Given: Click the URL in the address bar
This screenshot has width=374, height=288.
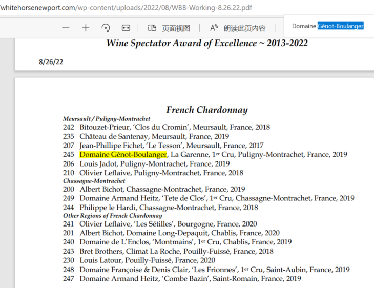Looking at the screenshot, I should tap(126, 7).
